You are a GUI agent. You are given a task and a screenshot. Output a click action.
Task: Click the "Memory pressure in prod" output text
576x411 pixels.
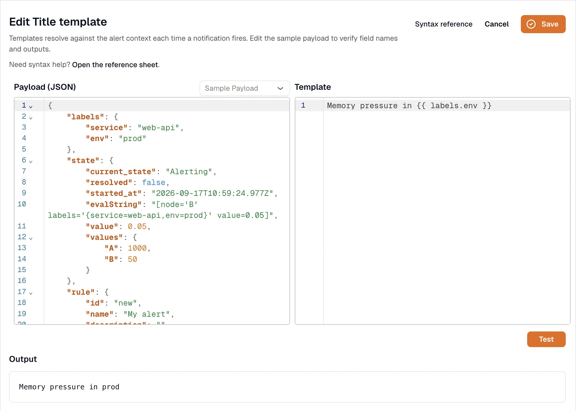pyautogui.click(x=69, y=387)
